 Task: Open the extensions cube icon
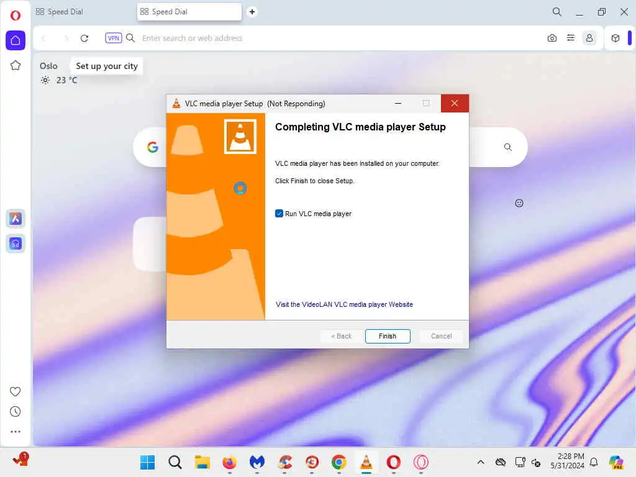[x=616, y=38]
